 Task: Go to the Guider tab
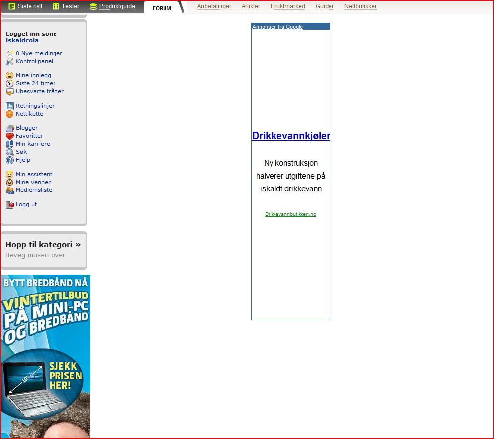pos(325,6)
